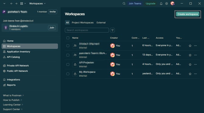This screenshot has width=204, height=113.
Task: Open Home in the sidebar
Action: click(30, 41)
